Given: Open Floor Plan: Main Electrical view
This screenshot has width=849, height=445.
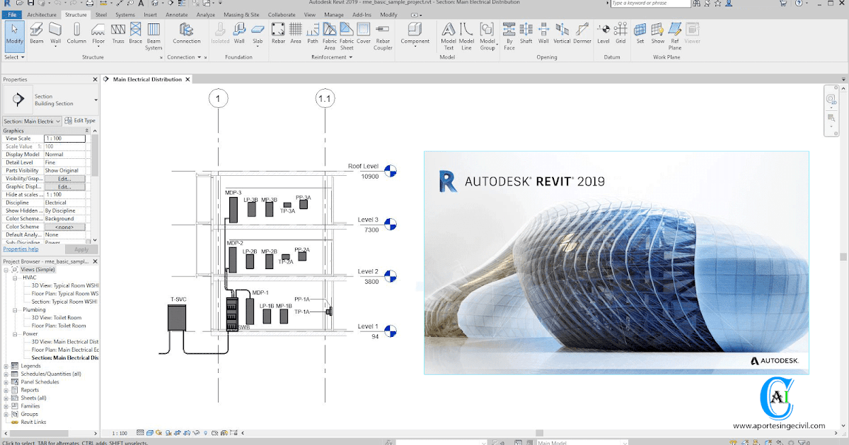Looking at the screenshot, I should (65, 350).
